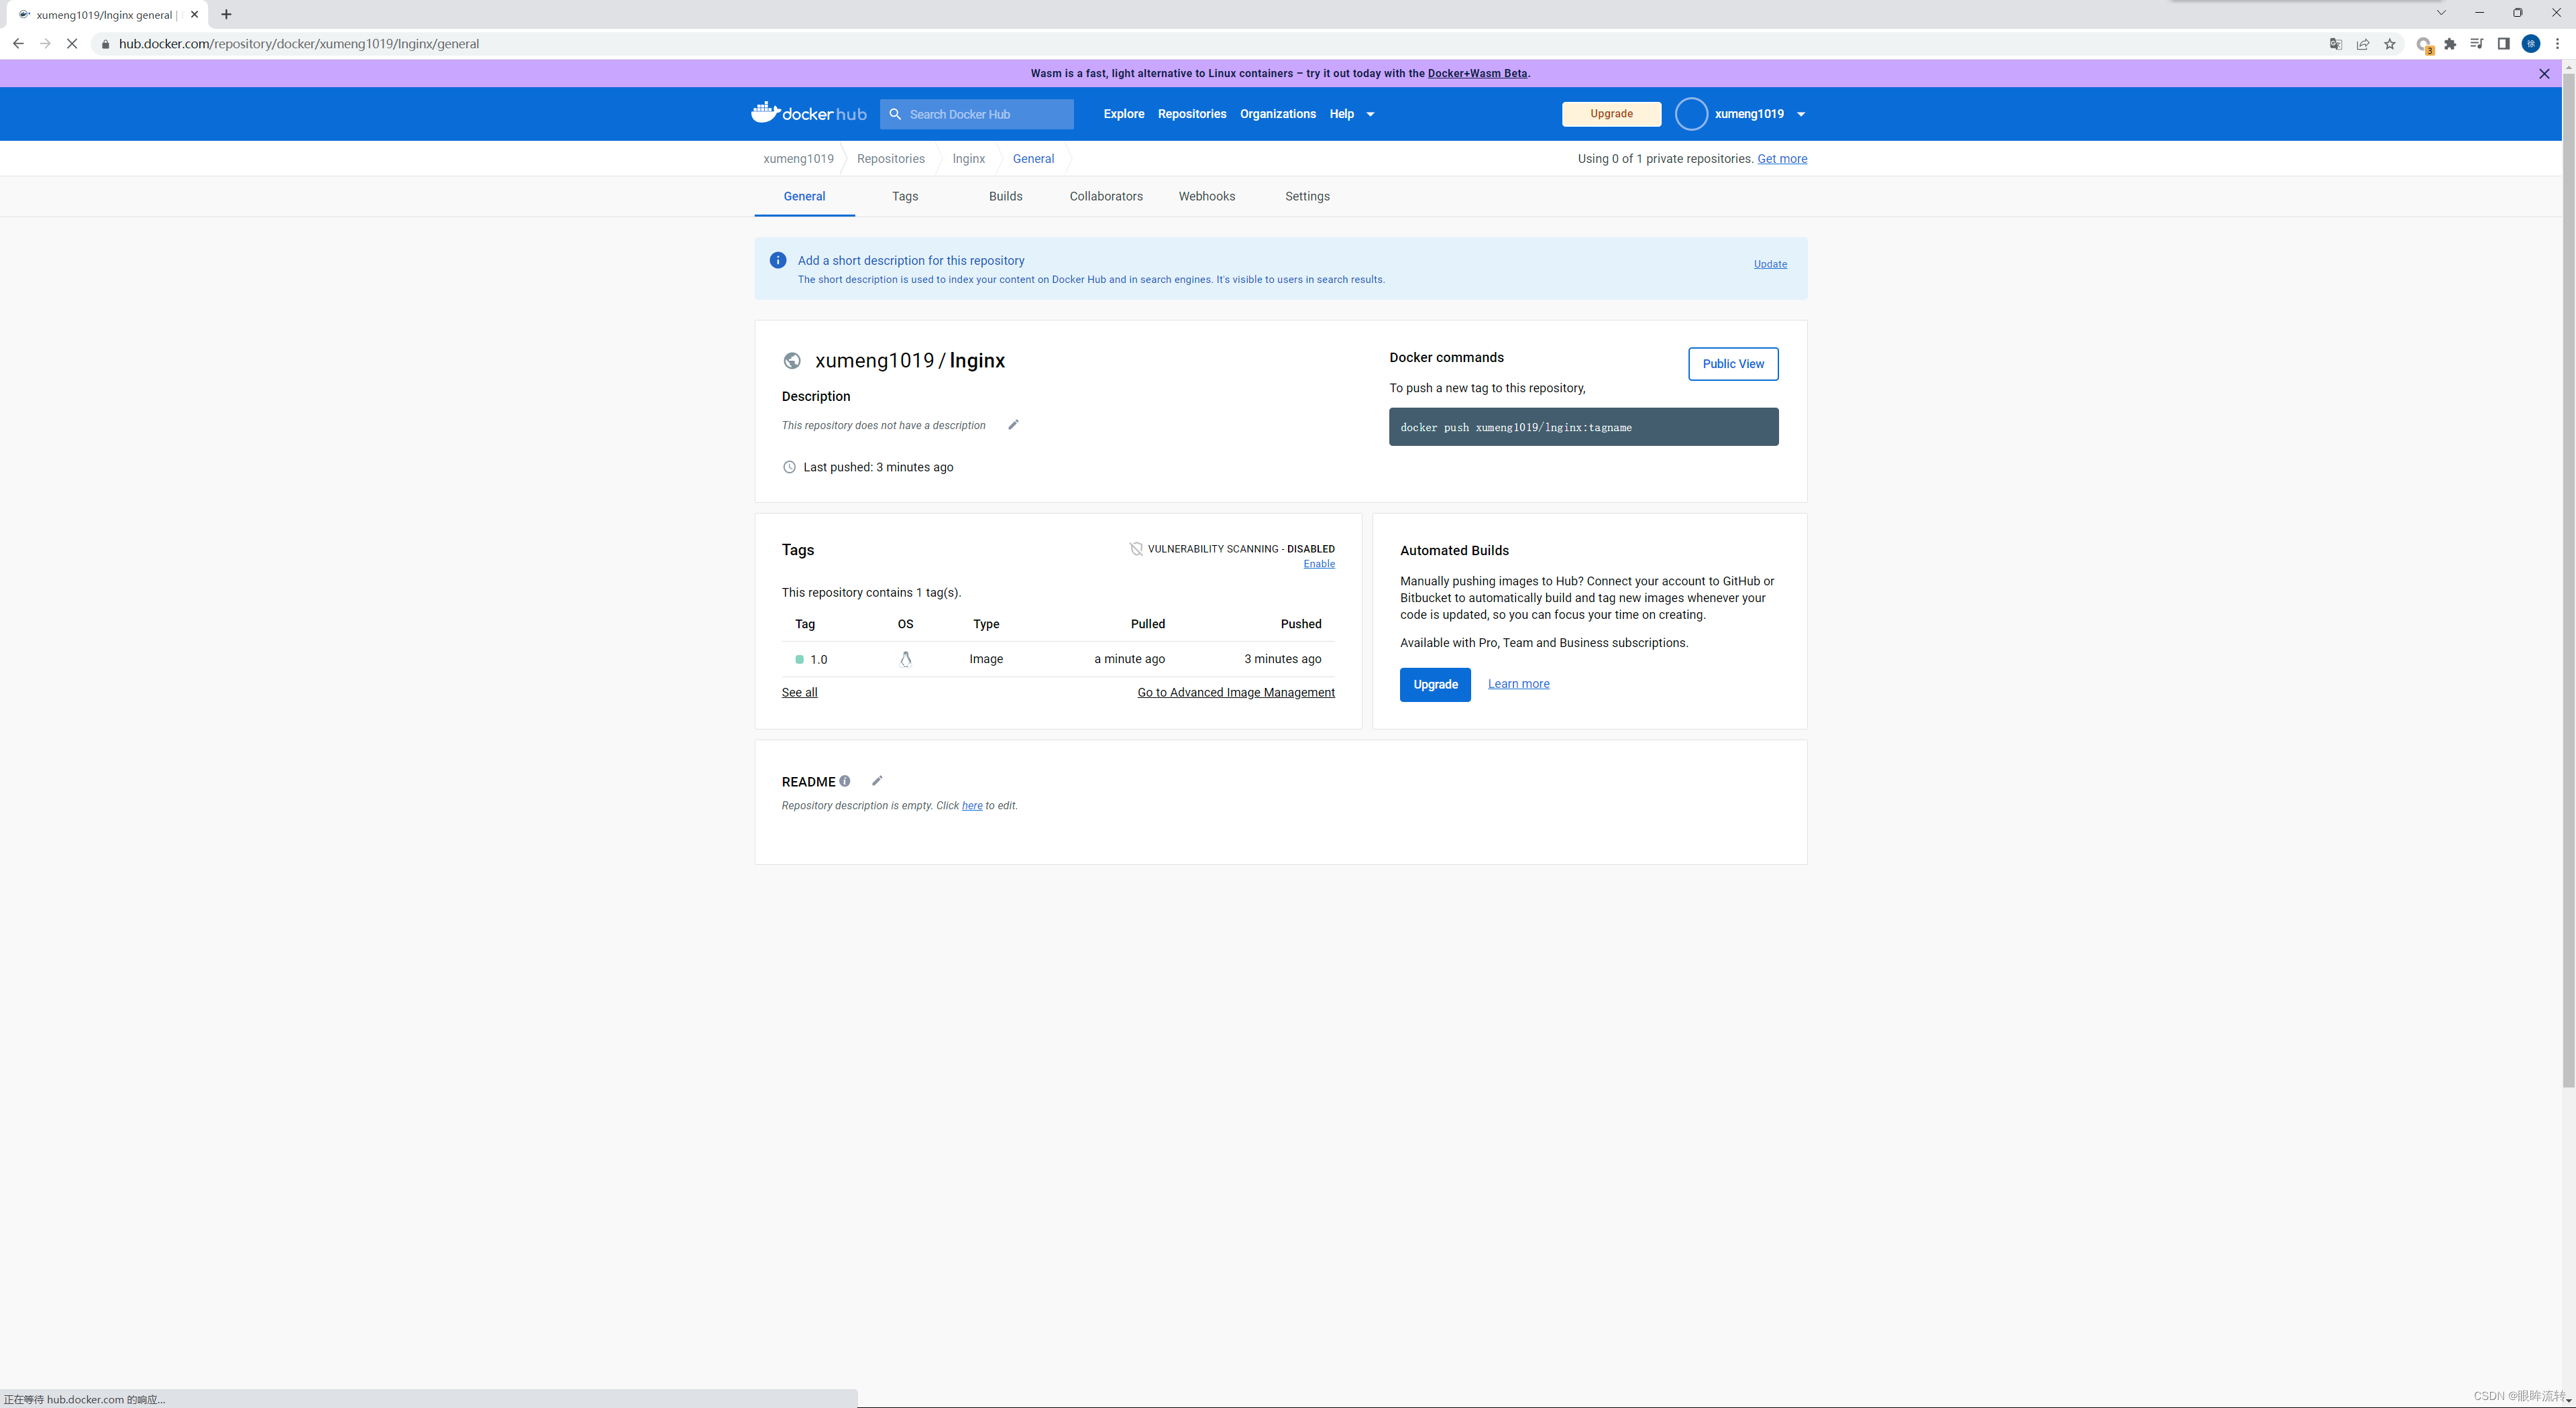
Task: Click the extension icon with badge
Action: (2424, 45)
